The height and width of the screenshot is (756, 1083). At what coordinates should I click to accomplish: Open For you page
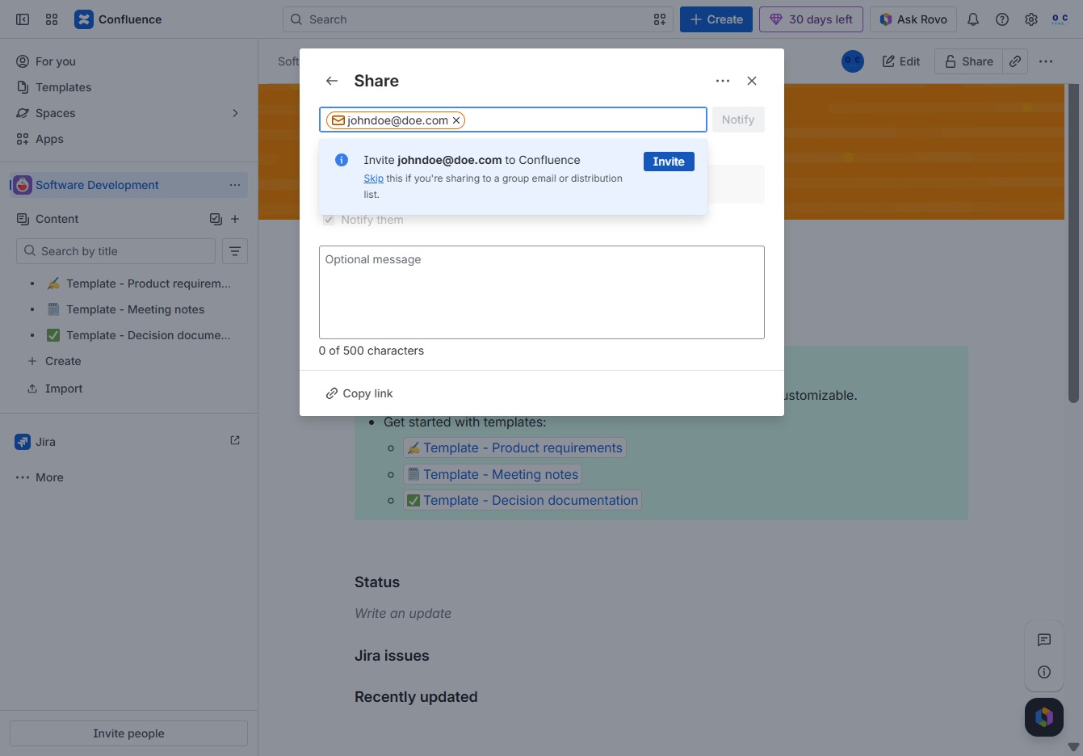pos(129,61)
